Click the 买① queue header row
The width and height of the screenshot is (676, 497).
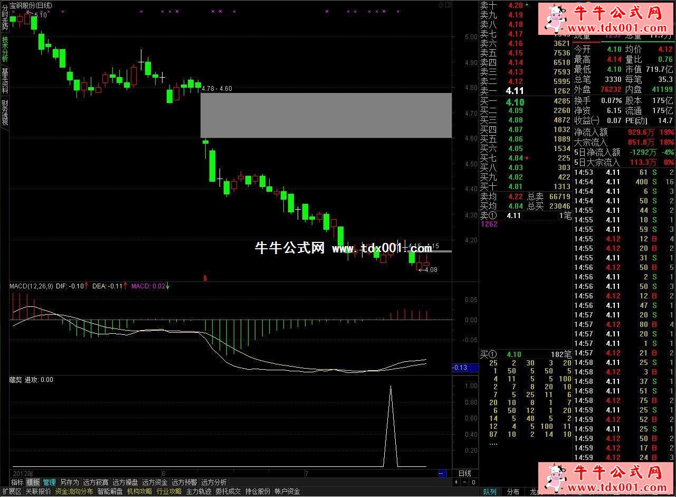pyautogui.click(x=526, y=354)
